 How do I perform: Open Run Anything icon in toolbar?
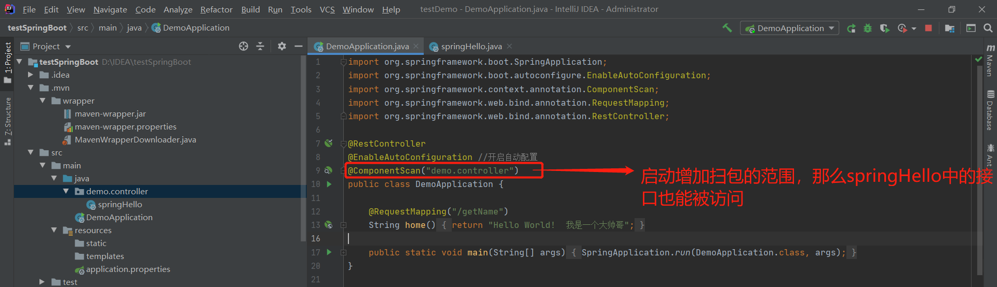click(x=971, y=28)
